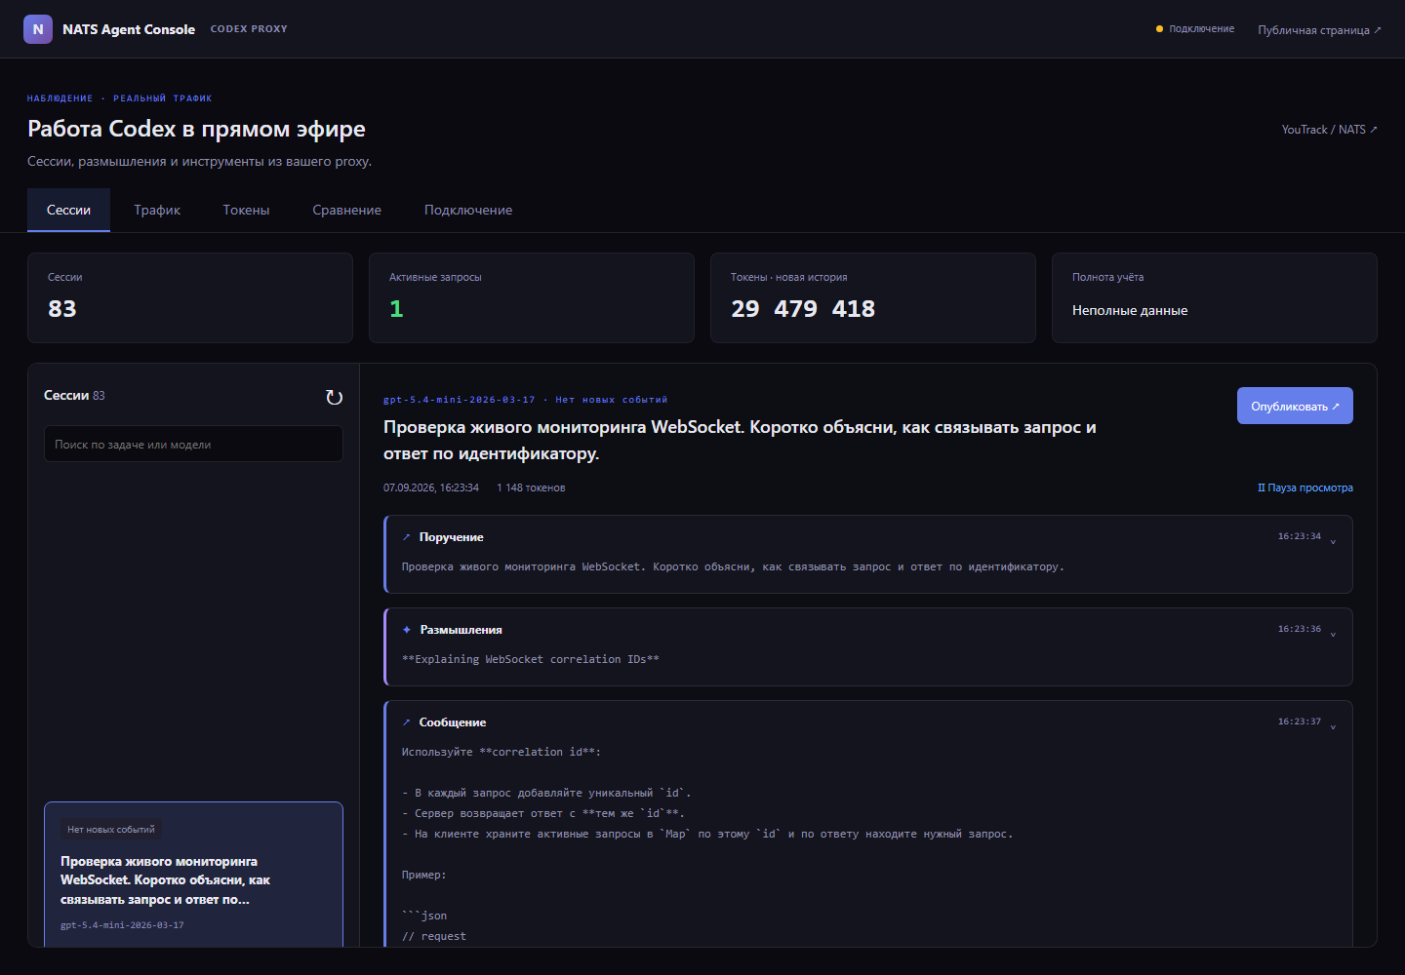Screen dimensions: 1405x975
Task: Click the 1 148 токенов label
Action: (x=531, y=487)
